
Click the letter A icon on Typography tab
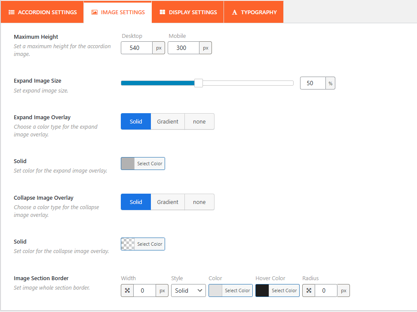[x=235, y=12]
